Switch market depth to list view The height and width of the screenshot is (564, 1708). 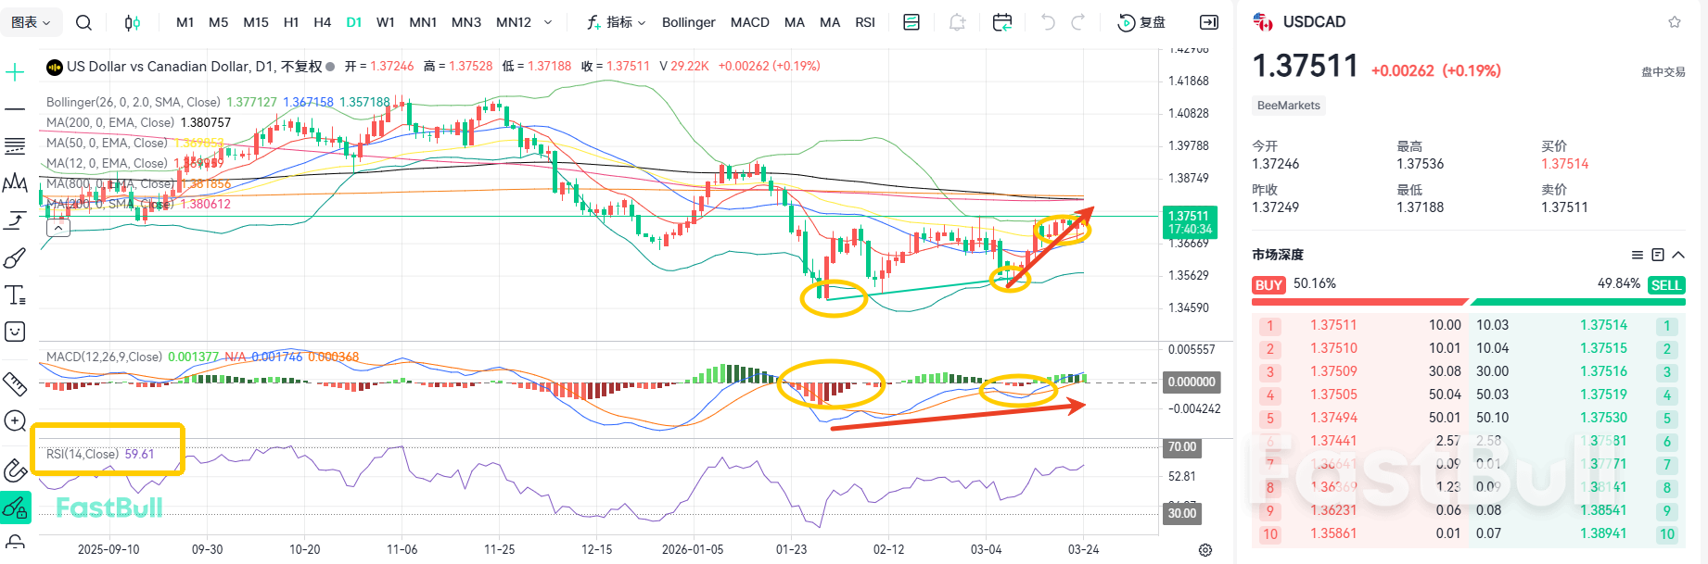click(1638, 255)
